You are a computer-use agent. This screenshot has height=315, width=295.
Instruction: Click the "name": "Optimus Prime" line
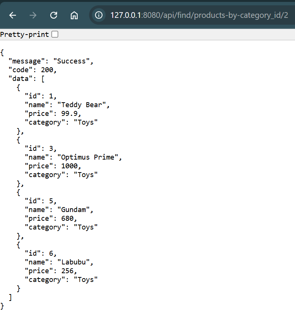click(73, 157)
